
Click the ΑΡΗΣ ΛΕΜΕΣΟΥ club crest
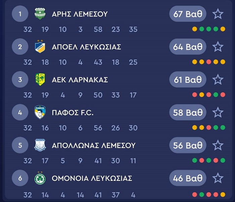point(40,14)
